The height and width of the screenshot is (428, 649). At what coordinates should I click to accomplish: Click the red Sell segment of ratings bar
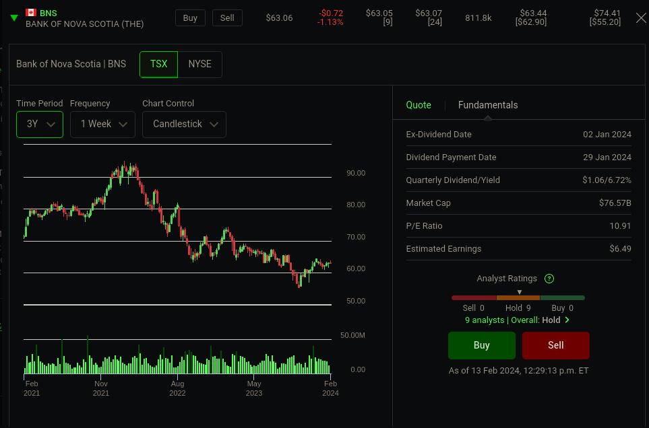474,297
